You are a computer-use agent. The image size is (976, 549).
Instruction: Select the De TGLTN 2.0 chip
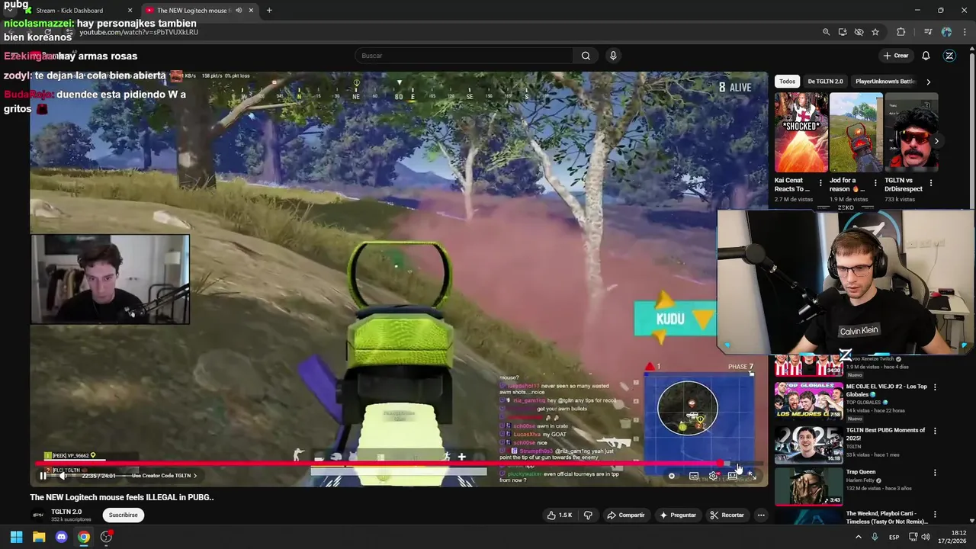825,82
